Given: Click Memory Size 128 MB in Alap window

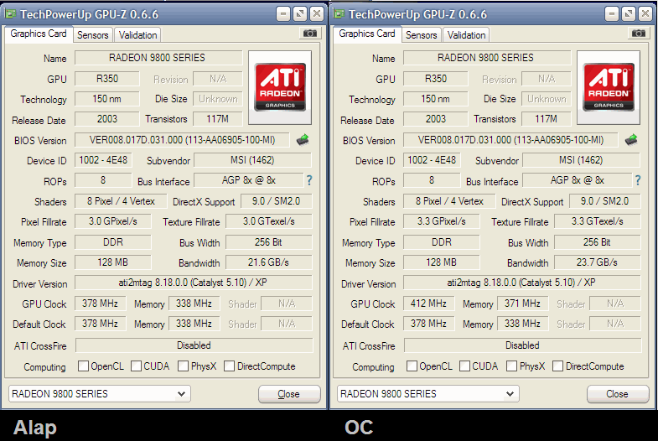Looking at the screenshot, I should coord(113,262).
